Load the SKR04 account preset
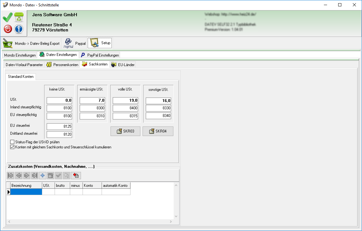Image resolution: width=362 pixels, height=231 pixels. click(158, 131)
